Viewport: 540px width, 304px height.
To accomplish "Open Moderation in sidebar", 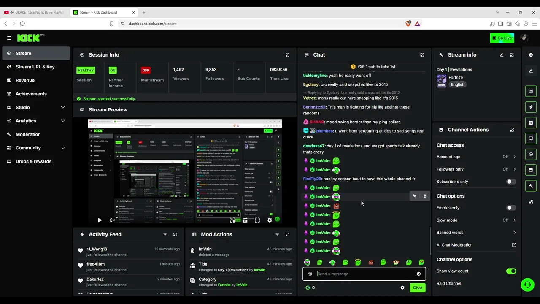I will pyautogui.click(x=36, y=134).
